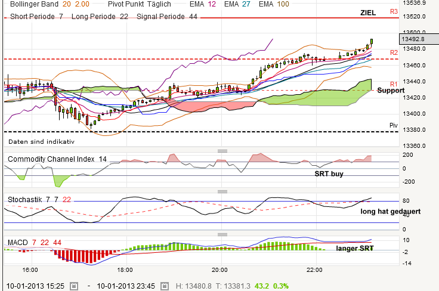
Task: Select the Commodity Channel Index 14 label
Action: pyautogui.click(x=57, y=159)
